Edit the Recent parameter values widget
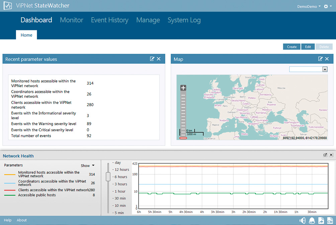This screenshot has height=225, width=336. (x=152, y=59)
